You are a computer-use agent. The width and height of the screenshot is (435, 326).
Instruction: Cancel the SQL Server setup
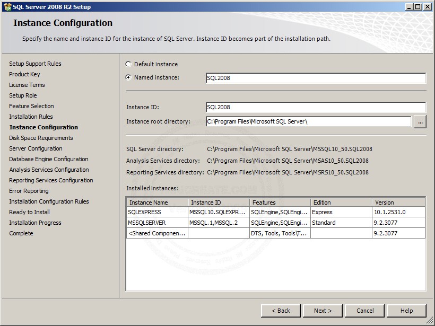(365, 311)
